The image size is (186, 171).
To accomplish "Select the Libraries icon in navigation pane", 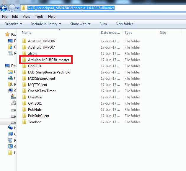I will pyautogui.click(x=10, y=72).
